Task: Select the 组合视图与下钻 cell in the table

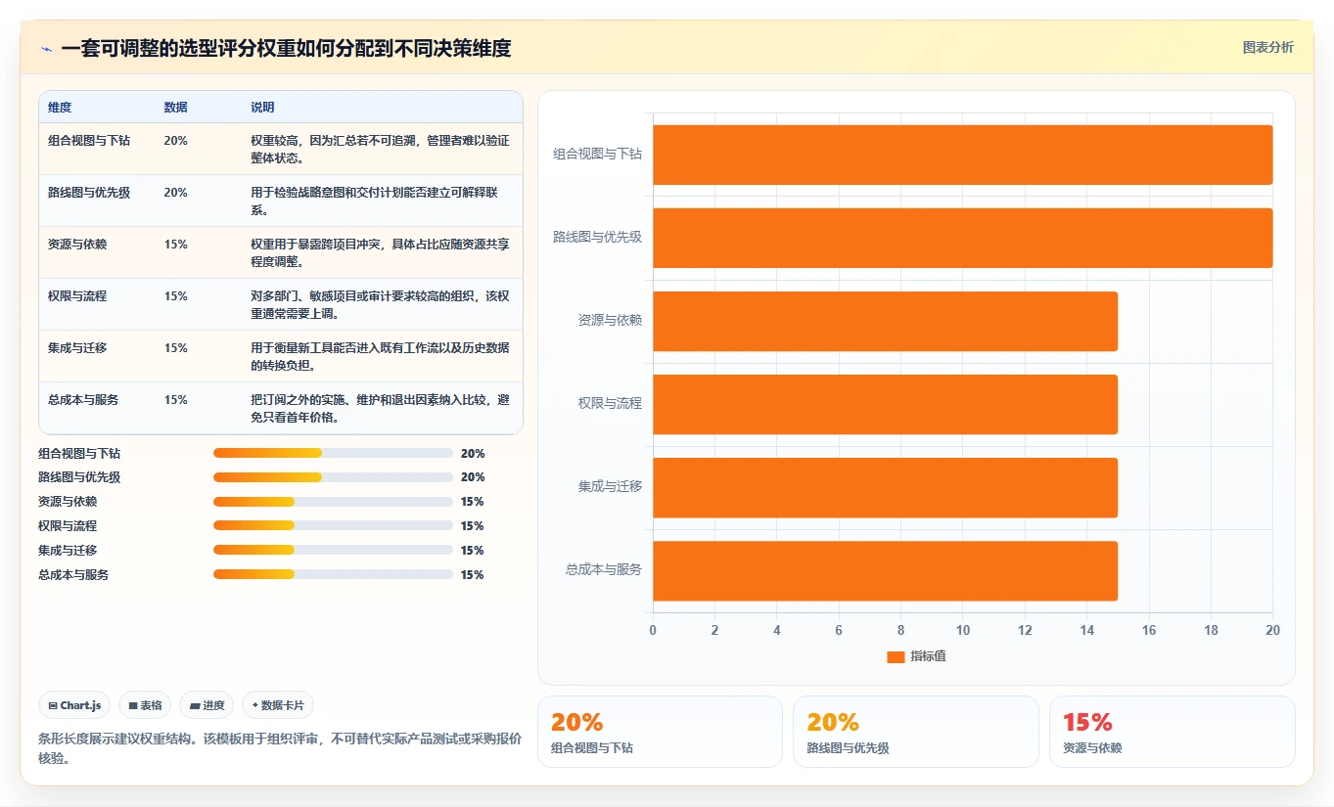Action: coord(89,141)
